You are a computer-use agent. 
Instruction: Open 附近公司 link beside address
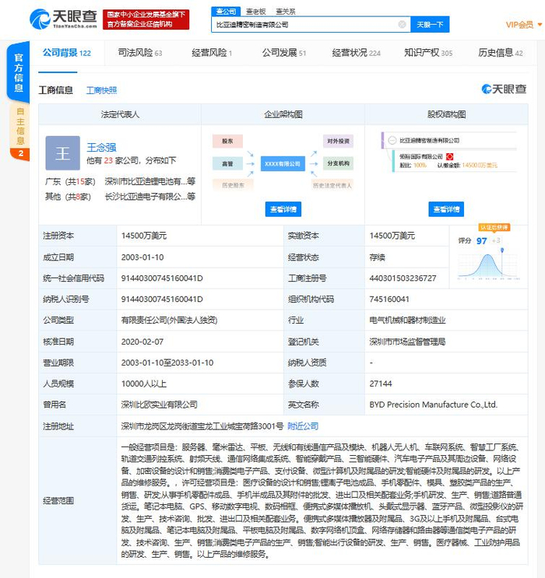303,426
